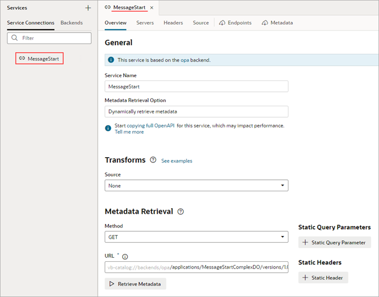This screenshot has width=379, height=297.
Task: Click the info icon in the opa backend banner
Action: point(111,60)
